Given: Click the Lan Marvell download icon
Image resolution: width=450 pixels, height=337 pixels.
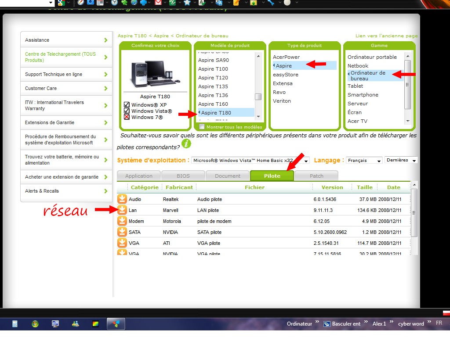Looking at the screenshot, I should 122,210.
